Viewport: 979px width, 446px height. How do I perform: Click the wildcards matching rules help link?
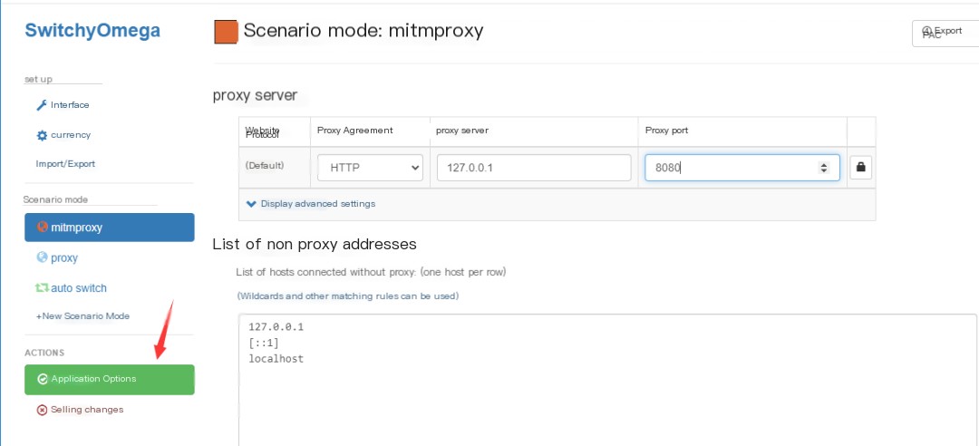pyautogui.click(x=348, y=296)
